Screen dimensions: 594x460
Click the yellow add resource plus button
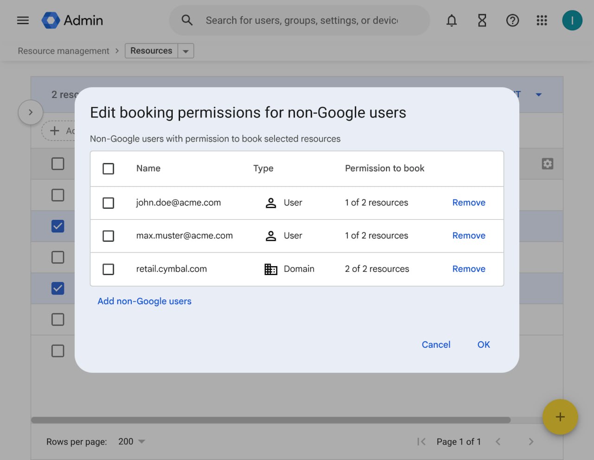click(560, 417)
